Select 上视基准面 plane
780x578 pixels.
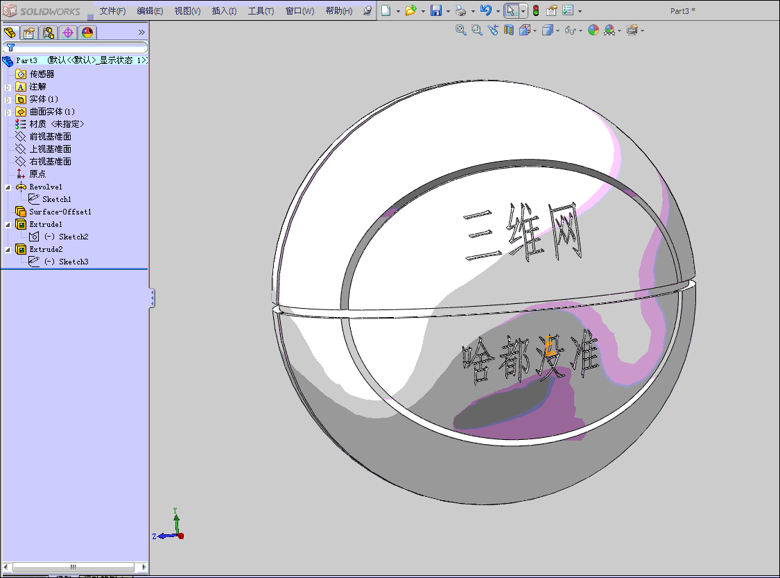click(50, 149)
